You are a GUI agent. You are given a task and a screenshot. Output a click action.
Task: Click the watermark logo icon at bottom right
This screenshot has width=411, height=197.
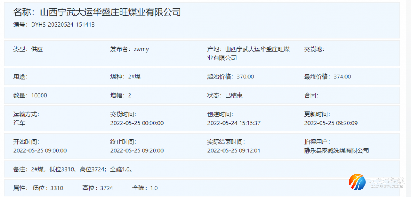357,182
